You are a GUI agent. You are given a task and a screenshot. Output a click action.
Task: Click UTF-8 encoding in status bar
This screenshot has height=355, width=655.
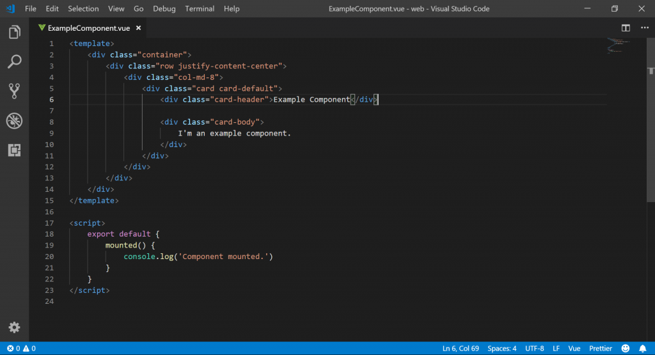(x=534, y=349)
